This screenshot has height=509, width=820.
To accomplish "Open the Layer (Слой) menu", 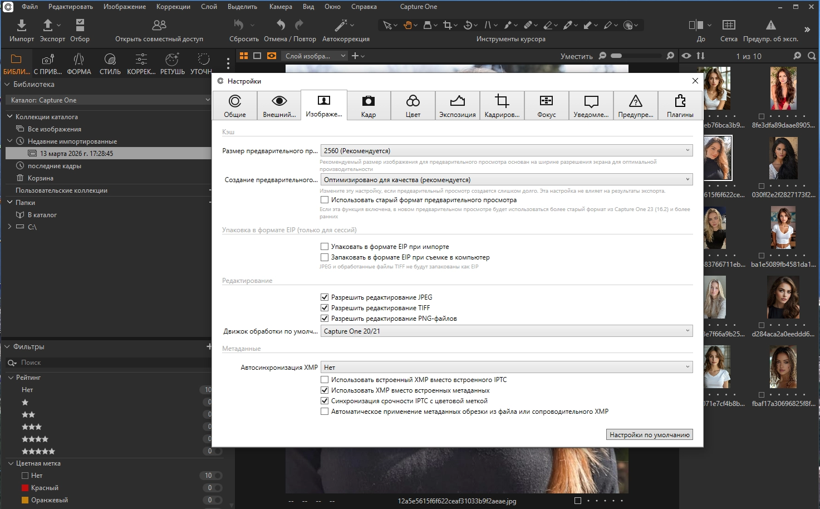I will (209, 7).
